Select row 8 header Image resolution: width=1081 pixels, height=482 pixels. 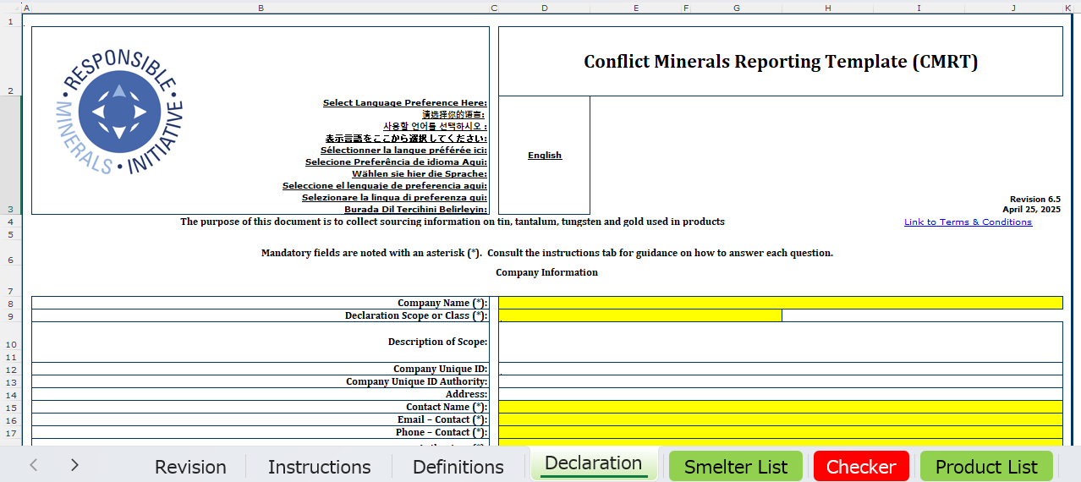click(11, 303)
